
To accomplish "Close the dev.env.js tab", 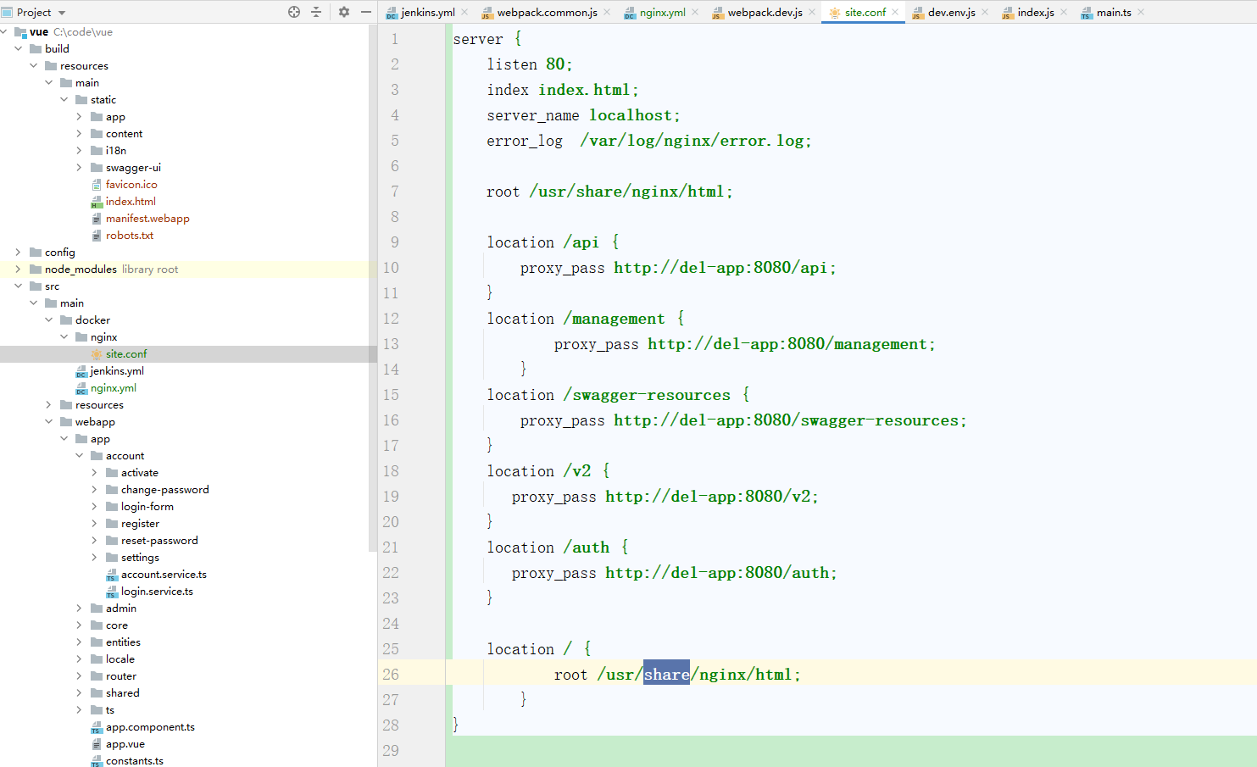I will point(985,12).
